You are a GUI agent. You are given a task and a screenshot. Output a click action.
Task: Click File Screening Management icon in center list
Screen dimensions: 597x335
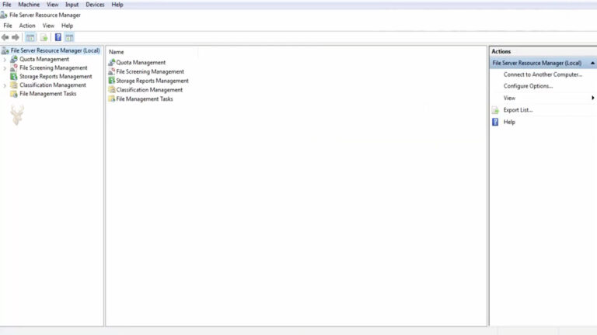112,71
